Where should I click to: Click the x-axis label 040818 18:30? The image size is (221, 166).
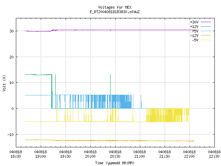(x=16, y=154)
